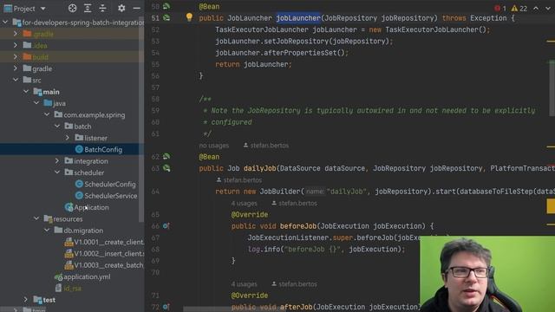This screenshot has height=312, width=555.
Task: Click the jobLauncher method name on line 51
Action: (298, 18)
